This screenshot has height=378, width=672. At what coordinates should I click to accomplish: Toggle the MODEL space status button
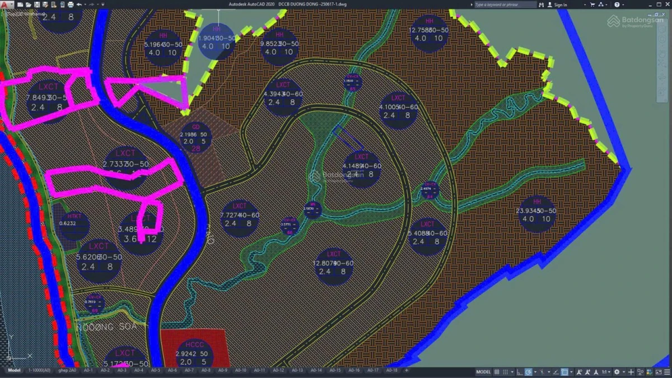[483, 371]
